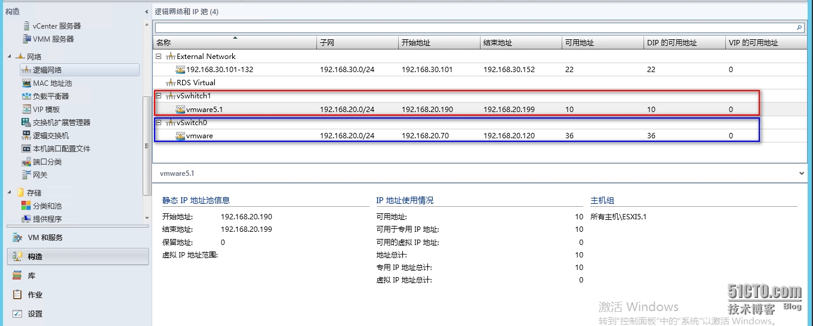Click vSwhitch1 network icon

[x=171, y=96]
